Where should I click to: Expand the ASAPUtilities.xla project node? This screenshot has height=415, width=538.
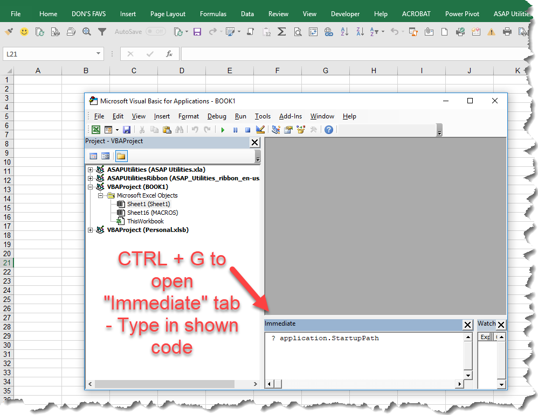tap(91, 169)
